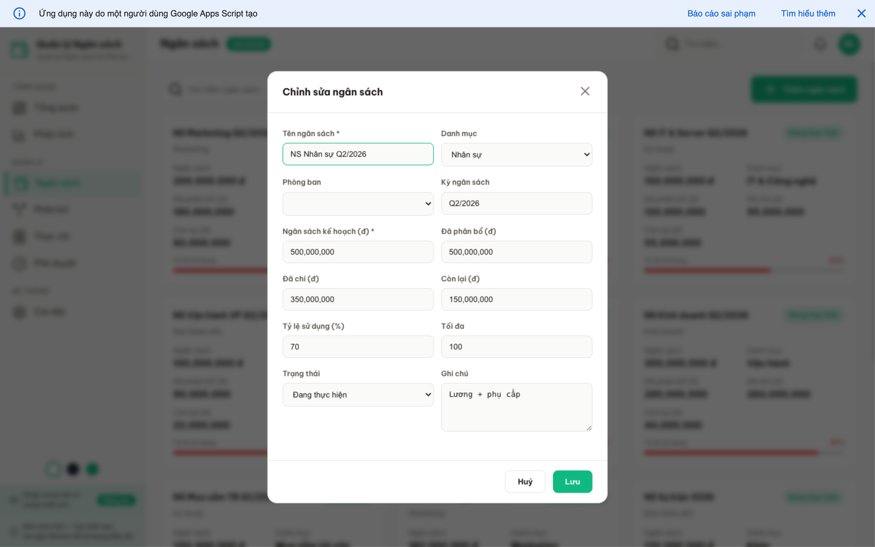
Task: Open notifications via the bell icon
Action: (x=820, y=44)
